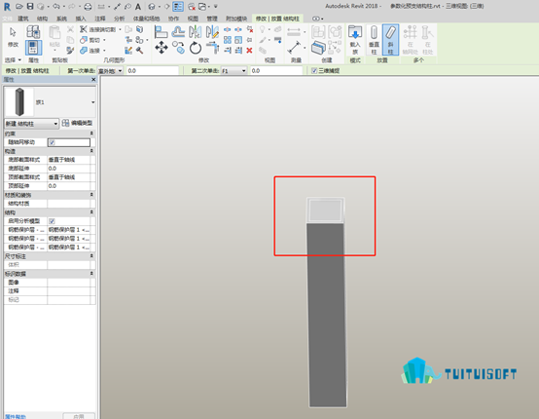Viewport: 539px width, 419px height.
Task: Click the Edit Type button
Action: pyautogui.click(x=77, y=123)
